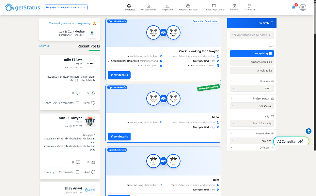Screen dimensions: 316x196
Task: Open Shay Anavi's post title
Action: 73,189
